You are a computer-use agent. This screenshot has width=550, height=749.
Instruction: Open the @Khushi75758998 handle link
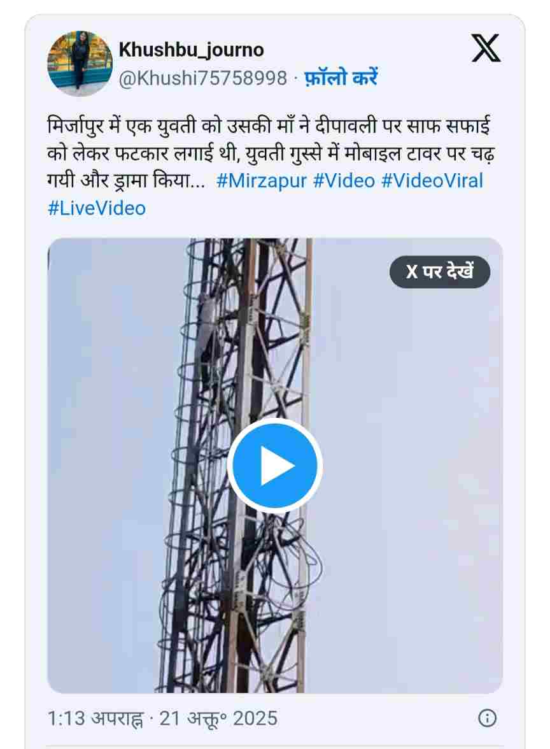203,78
